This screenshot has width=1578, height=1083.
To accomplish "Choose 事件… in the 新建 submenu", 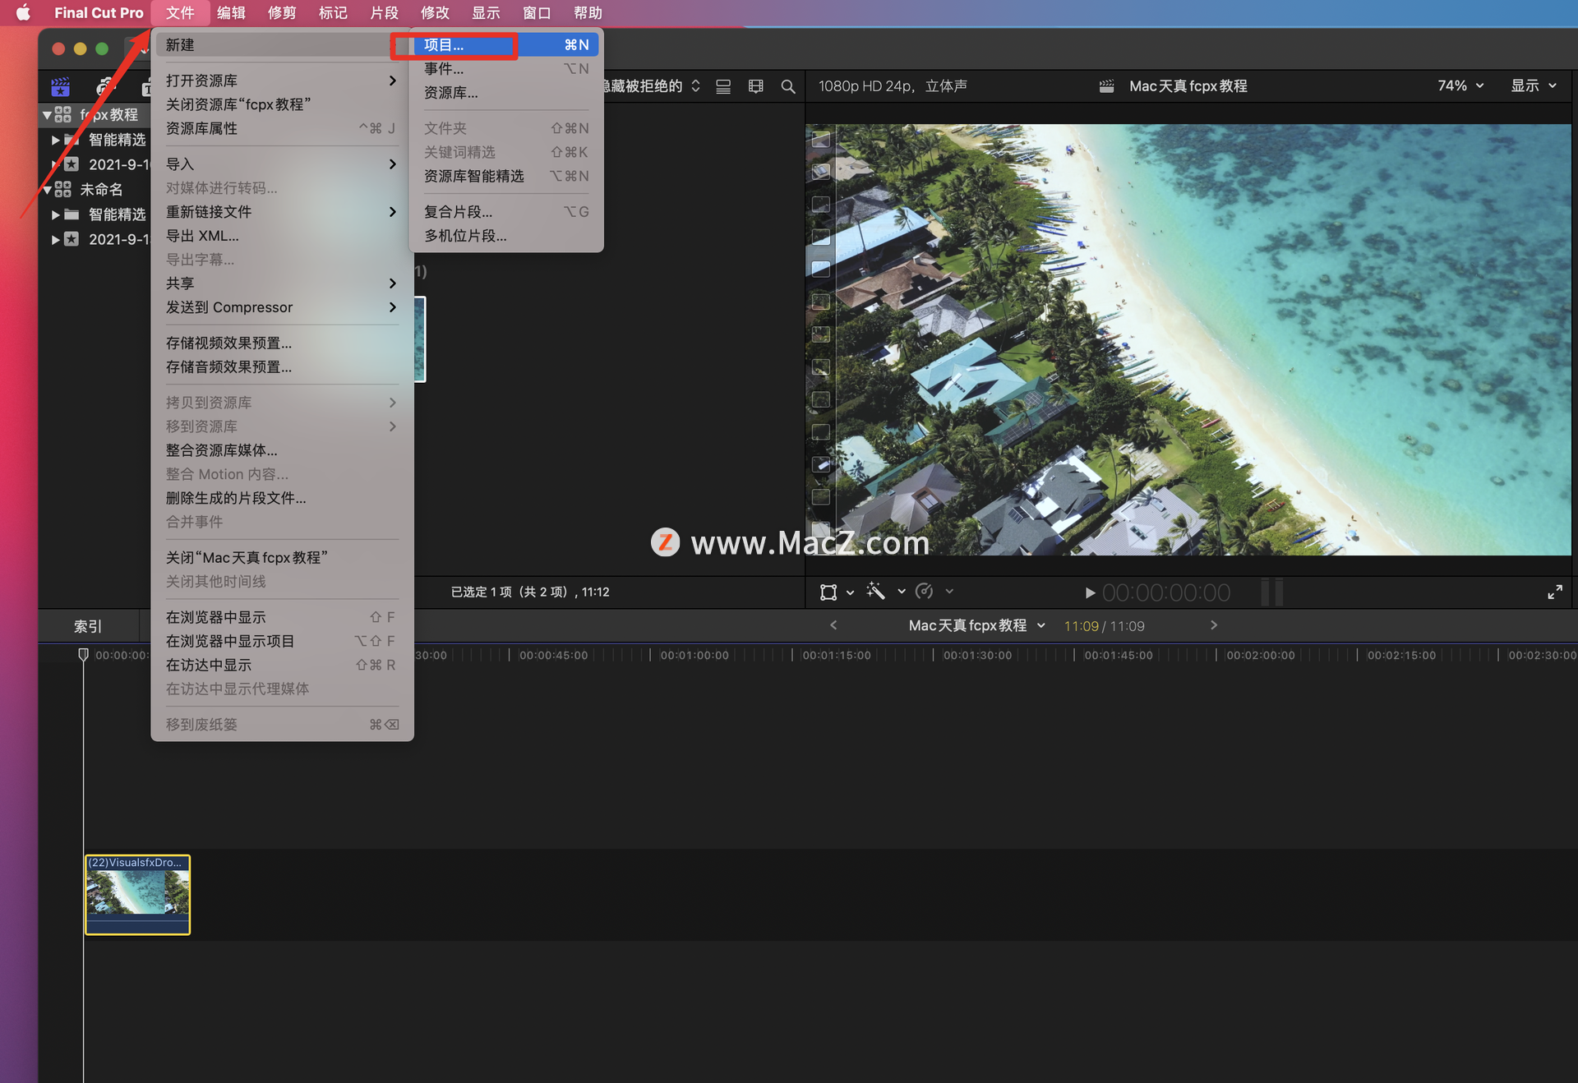I will click(505, 68).
